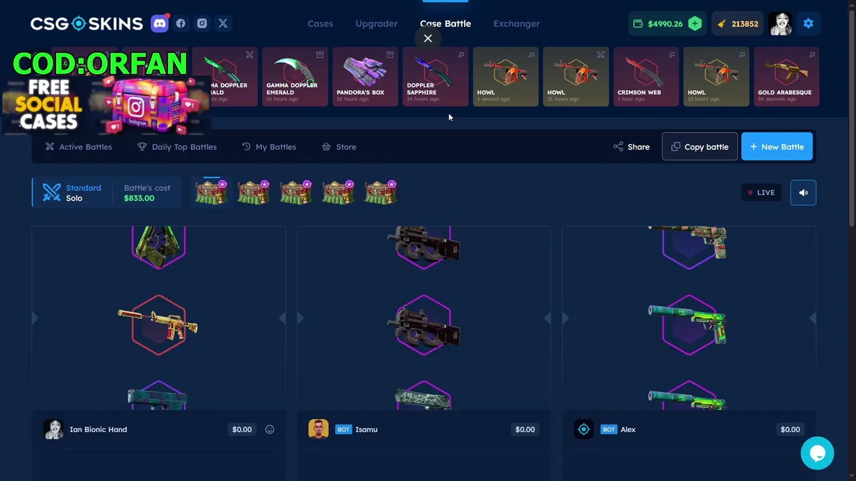Image resolution: width=856 pixels, height=481 pixels.
Task: Open the Facebook link icon
Action: point(181,23)
